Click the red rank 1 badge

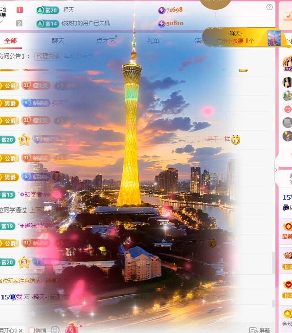tap(20, 10)
